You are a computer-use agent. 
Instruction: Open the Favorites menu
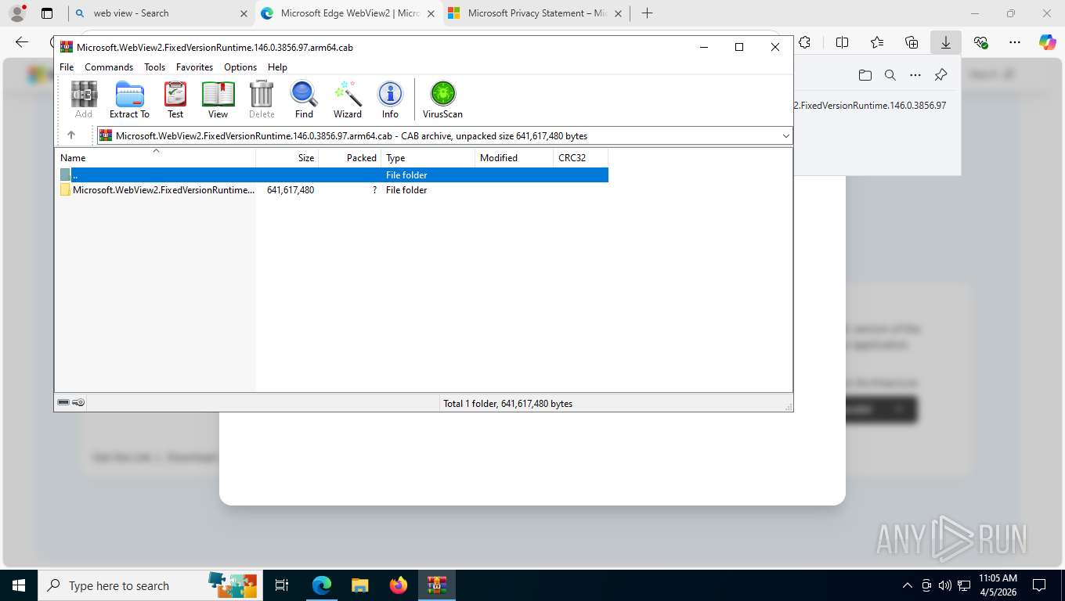pyautogui.click(x=194, y=67)
